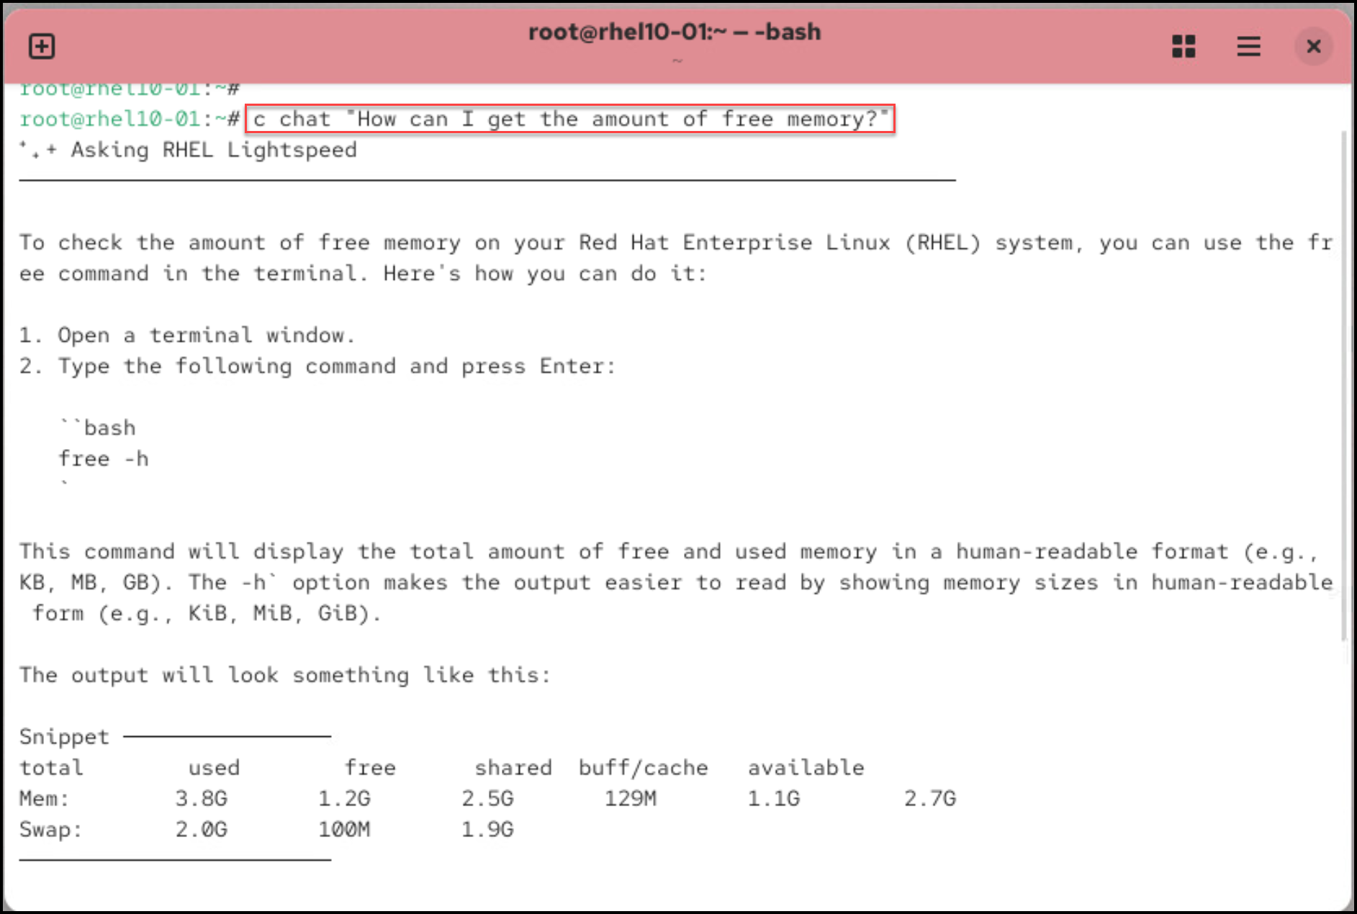Click the tilde indicator under the window title
The height and width of the screenshot is (914, 1357).
click(677, 62)
